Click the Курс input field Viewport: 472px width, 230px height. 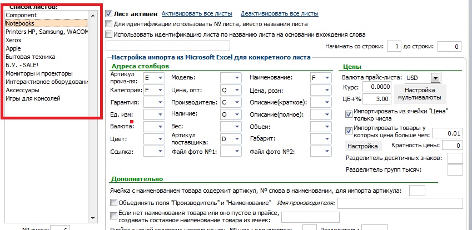point(376,87)
